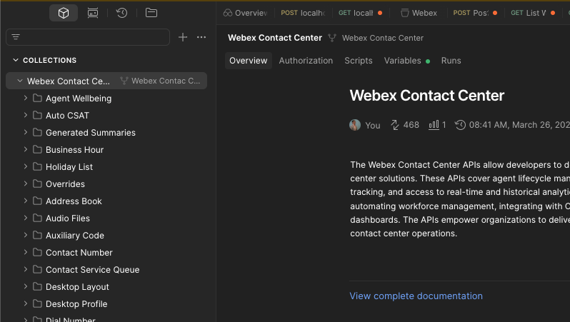Click the Webex Contac Center fork name in header
The height and width of the screenshot is (322, 570).
pyautogui.click(x=382, y=38)
